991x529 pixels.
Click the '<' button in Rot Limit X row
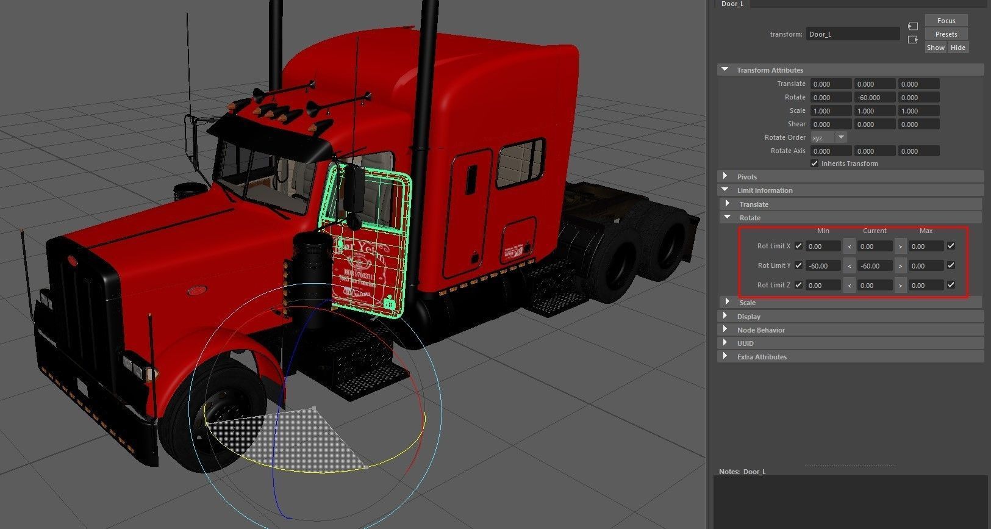pos(849,247)
